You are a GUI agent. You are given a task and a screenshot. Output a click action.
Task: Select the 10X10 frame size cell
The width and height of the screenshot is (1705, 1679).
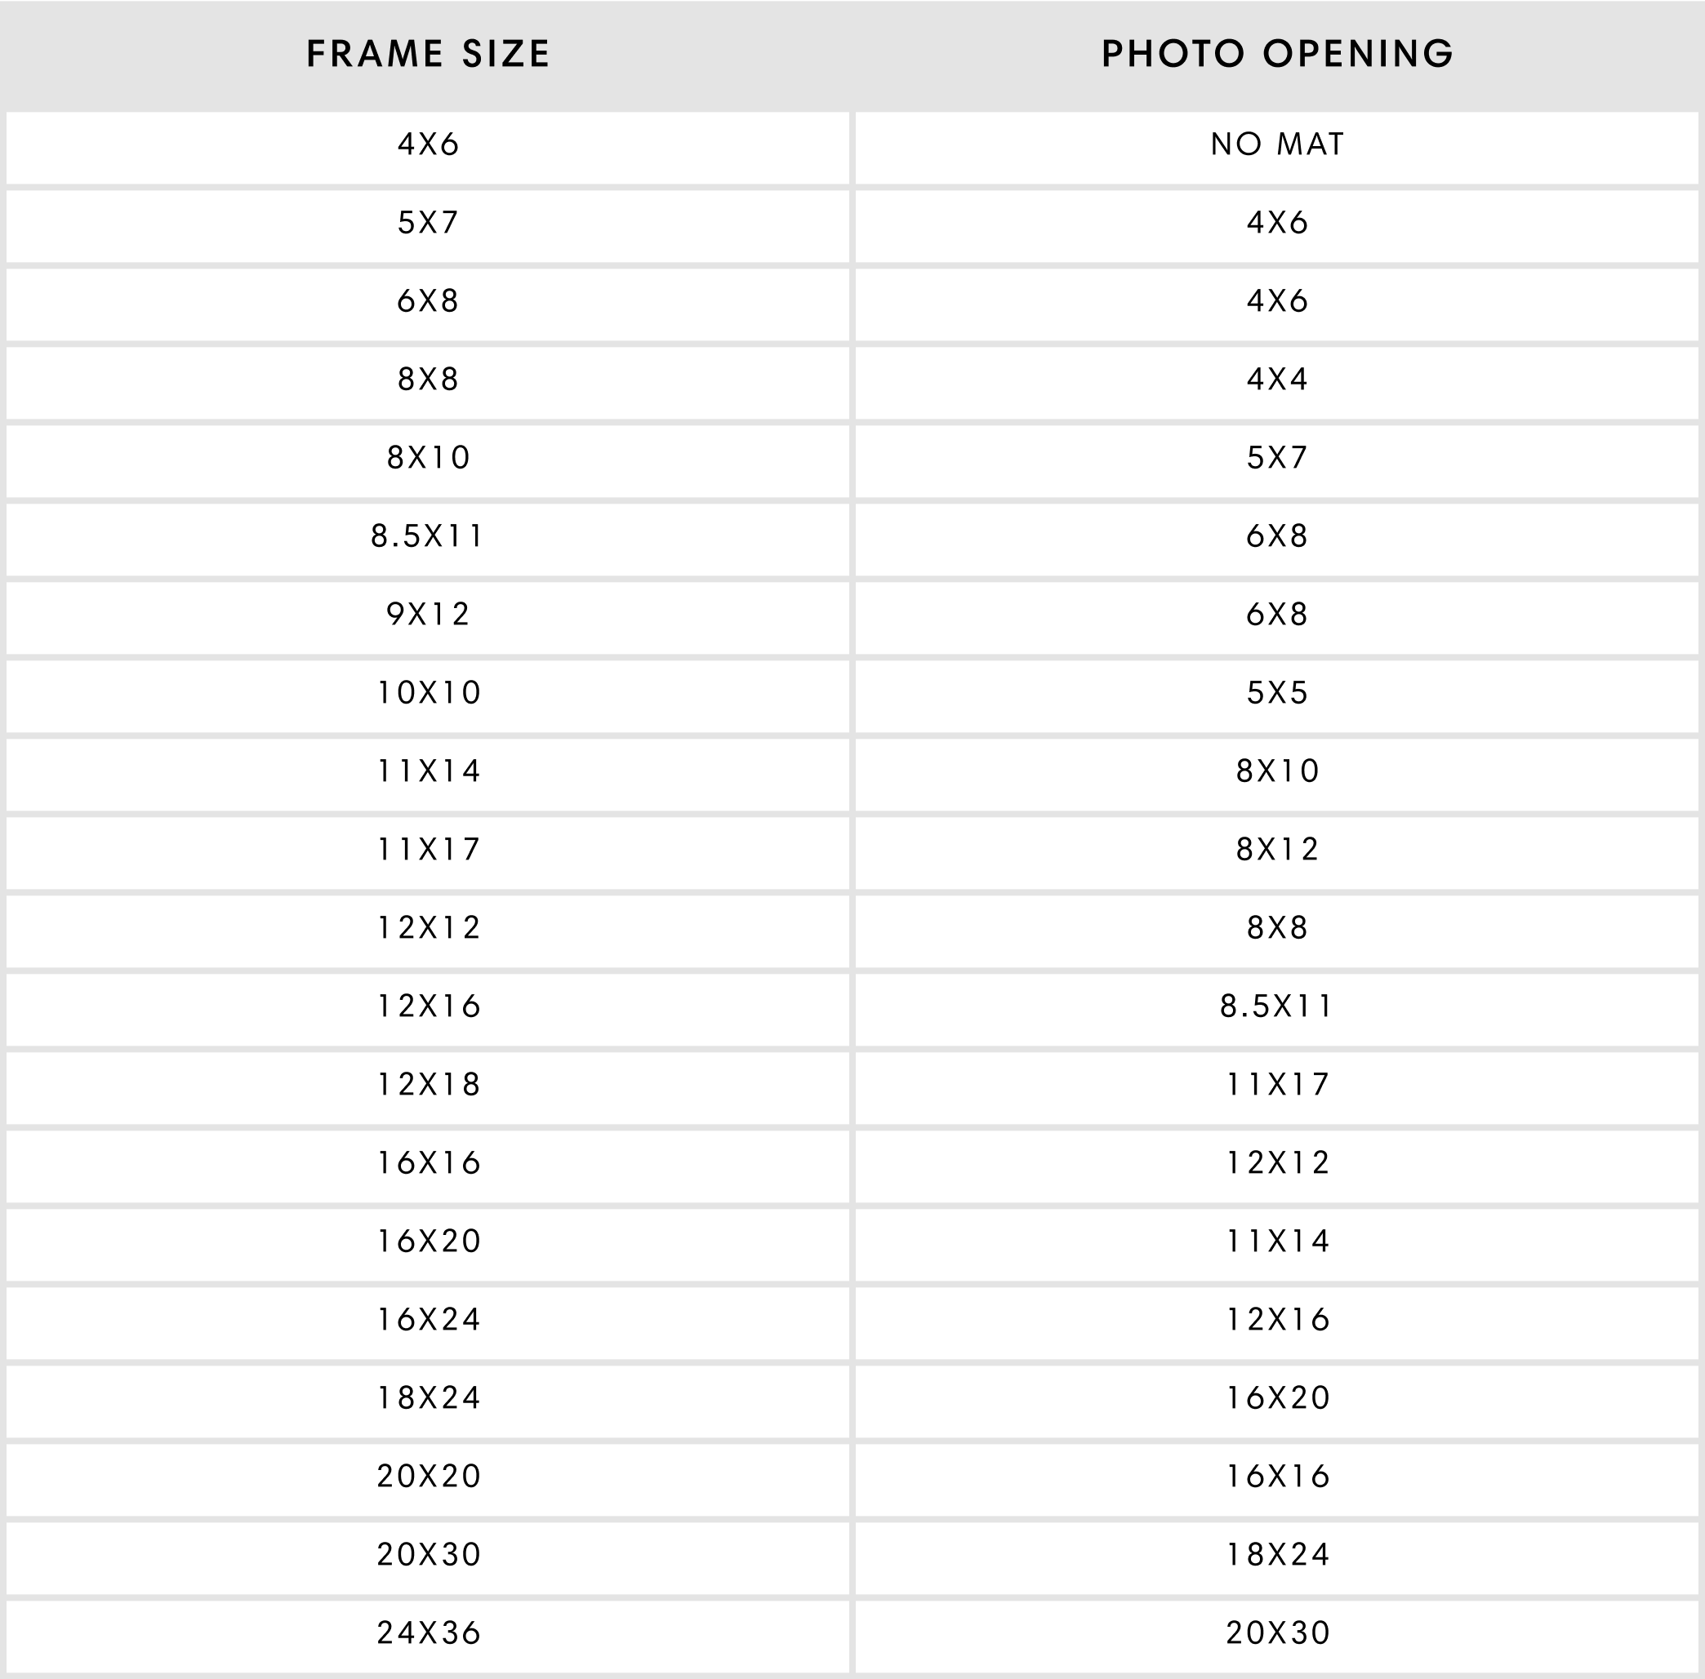point(428,696)
